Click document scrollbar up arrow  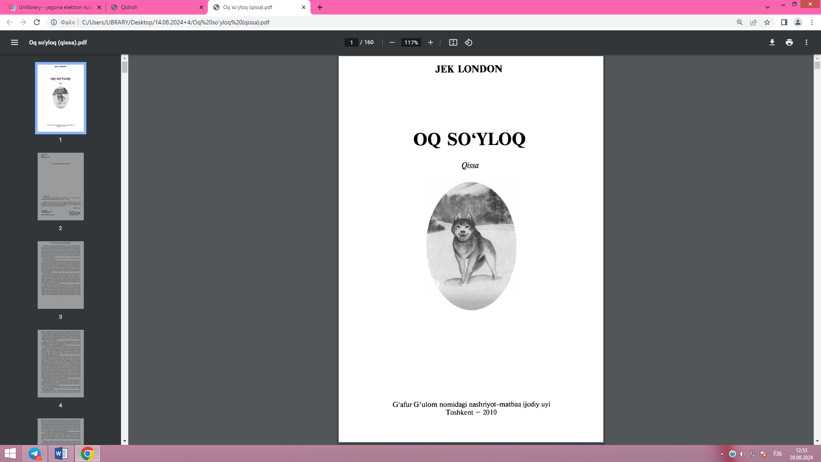[817, 58]
